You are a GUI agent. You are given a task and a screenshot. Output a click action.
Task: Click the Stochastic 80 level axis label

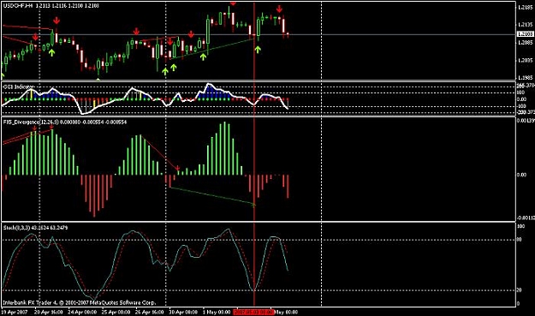tap(520, 240)
